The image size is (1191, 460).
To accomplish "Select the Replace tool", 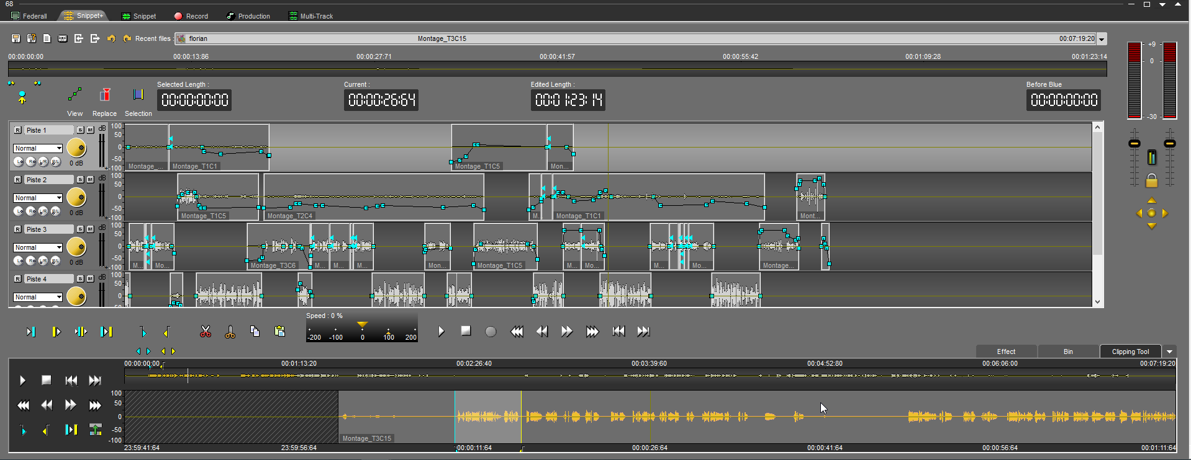I will coord(105,95).
